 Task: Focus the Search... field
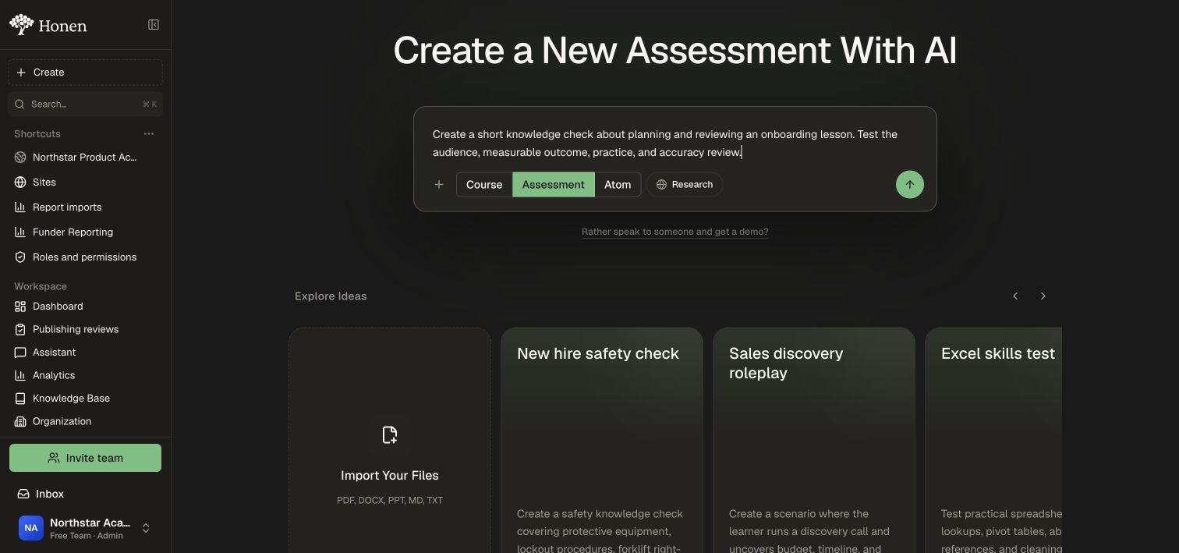pyautogui.click(x=86, y=105)
